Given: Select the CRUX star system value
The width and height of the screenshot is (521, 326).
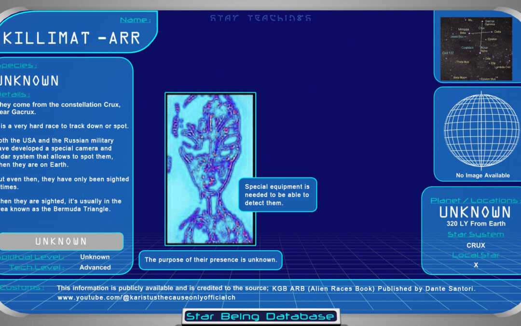Looking at the screenshot, I should click(x=475, y=245).
